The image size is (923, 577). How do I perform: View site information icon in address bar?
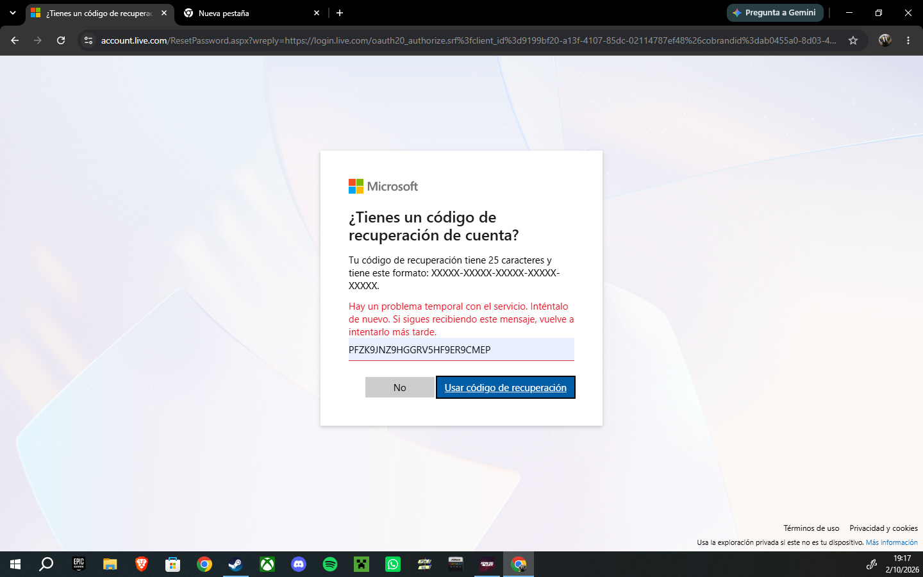tap(88, 40)
